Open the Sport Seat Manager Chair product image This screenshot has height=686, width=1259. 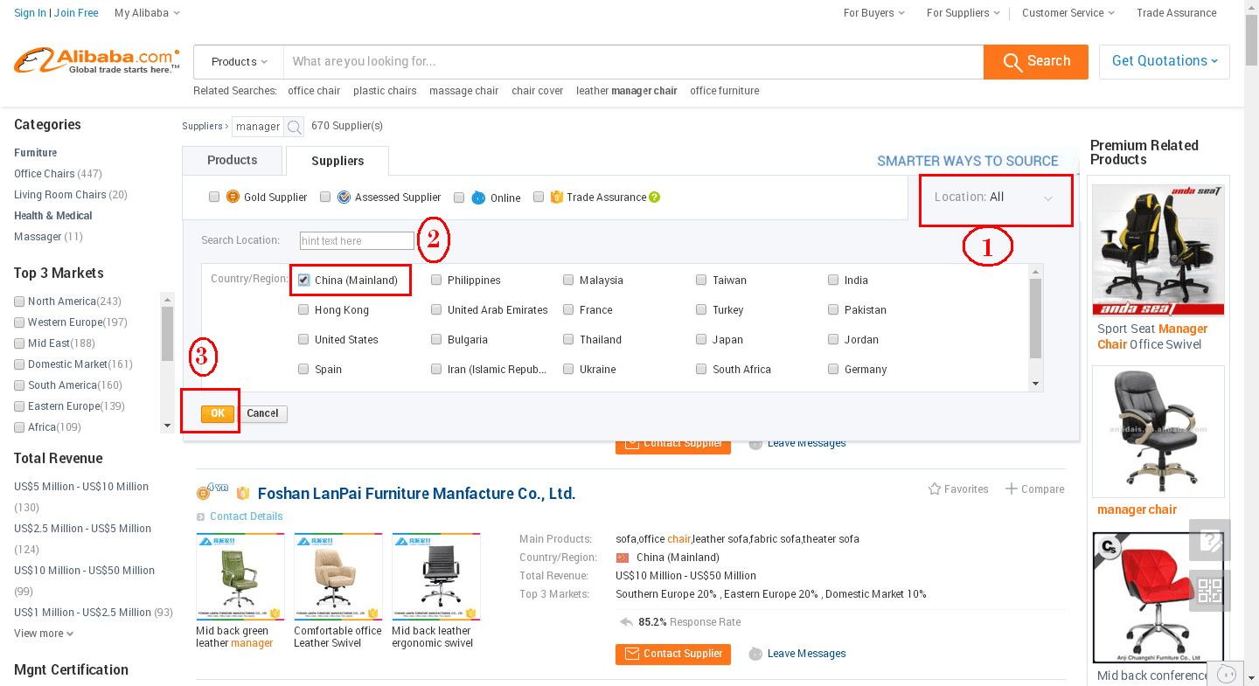click(1158, 250)
